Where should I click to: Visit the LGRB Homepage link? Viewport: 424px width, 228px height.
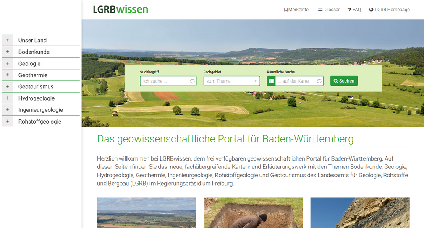[x=392, y=10]
